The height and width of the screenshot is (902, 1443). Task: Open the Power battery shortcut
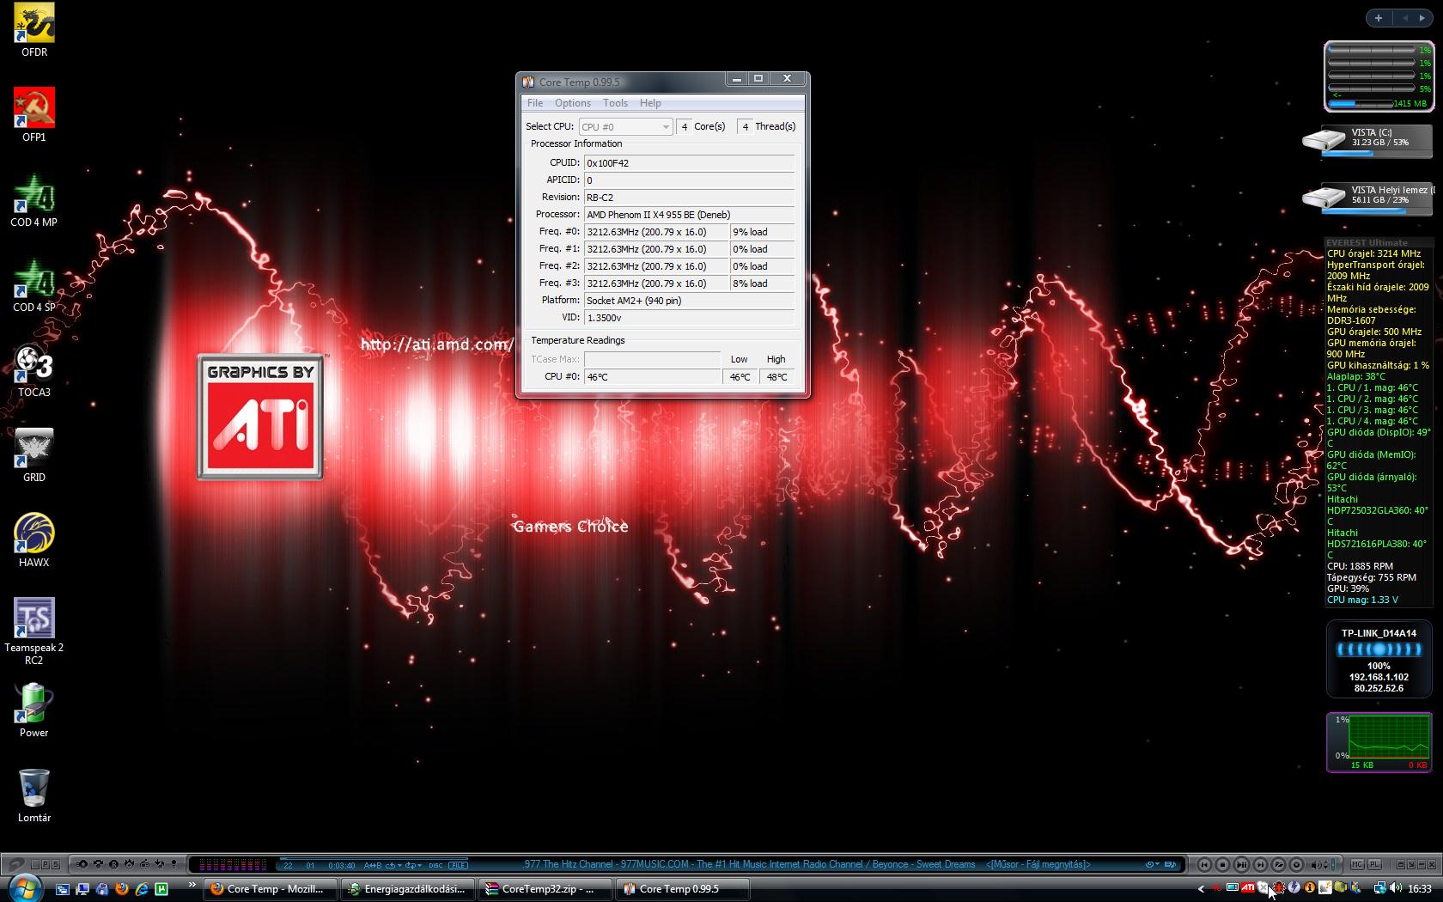34,710
